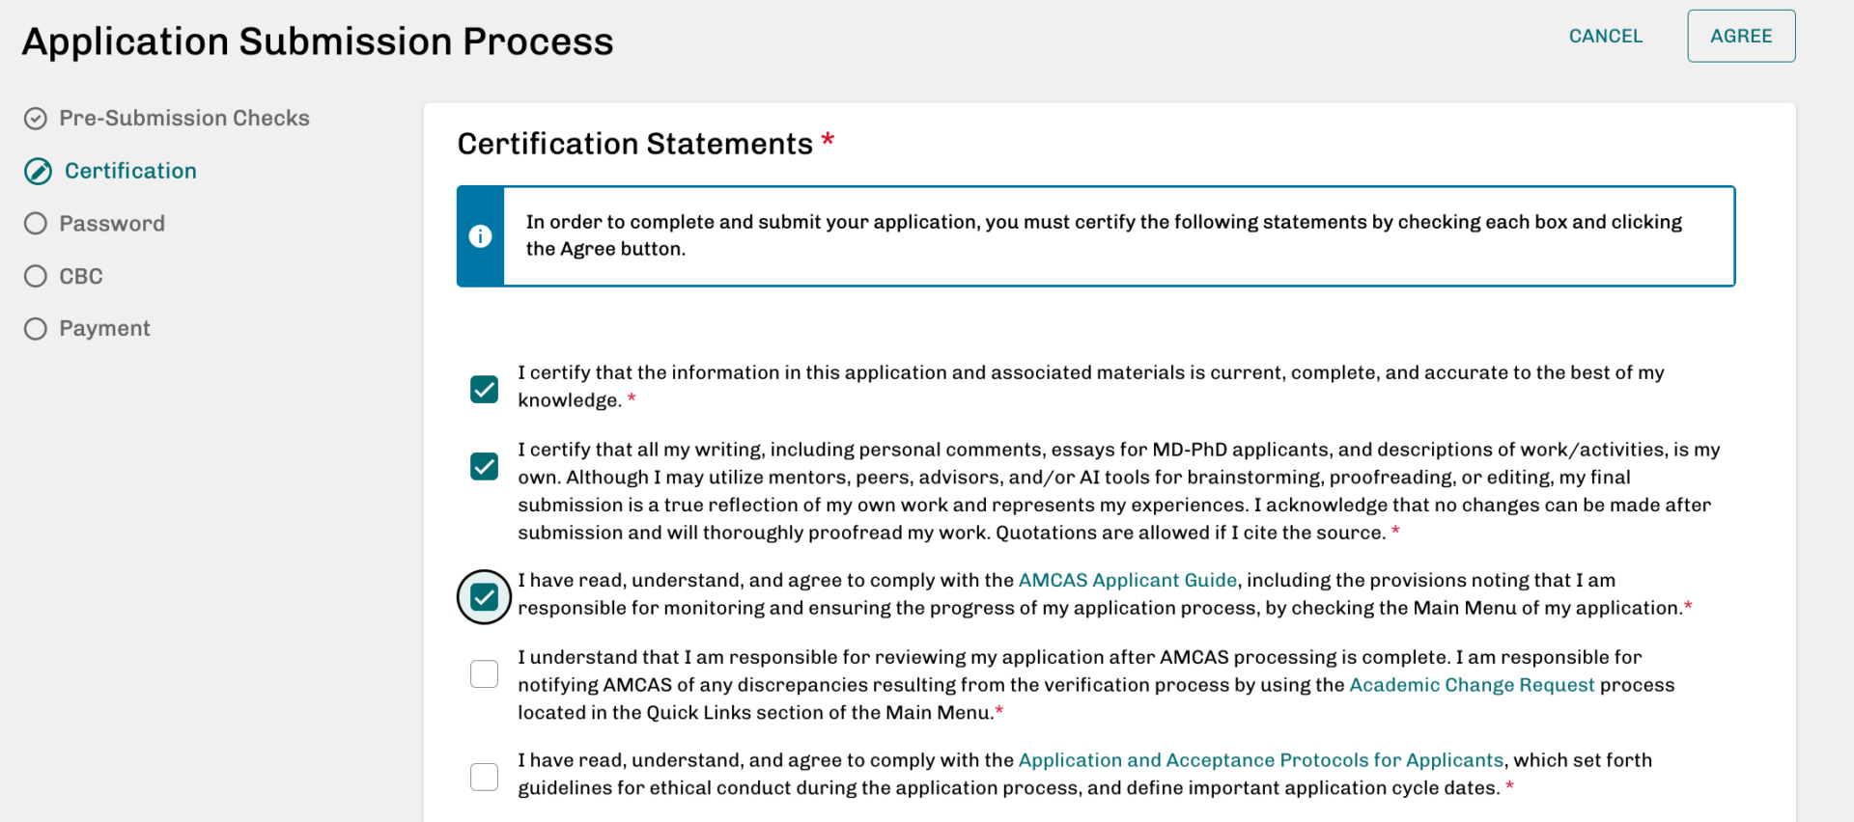Open the AMCAS Applicant Guide link
Screen dimensions: 1854x822
1128,580
